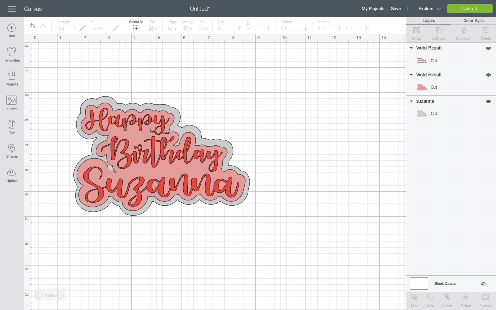Image resolution: width=496 pixels, height=310 pixels.
Task: Open the Images library
Action: (x=12, y=103)
